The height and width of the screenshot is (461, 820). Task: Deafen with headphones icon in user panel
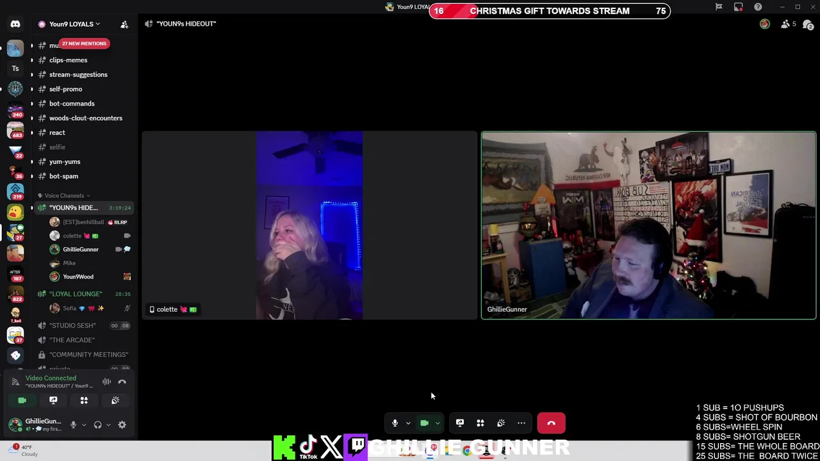point(97,425)
